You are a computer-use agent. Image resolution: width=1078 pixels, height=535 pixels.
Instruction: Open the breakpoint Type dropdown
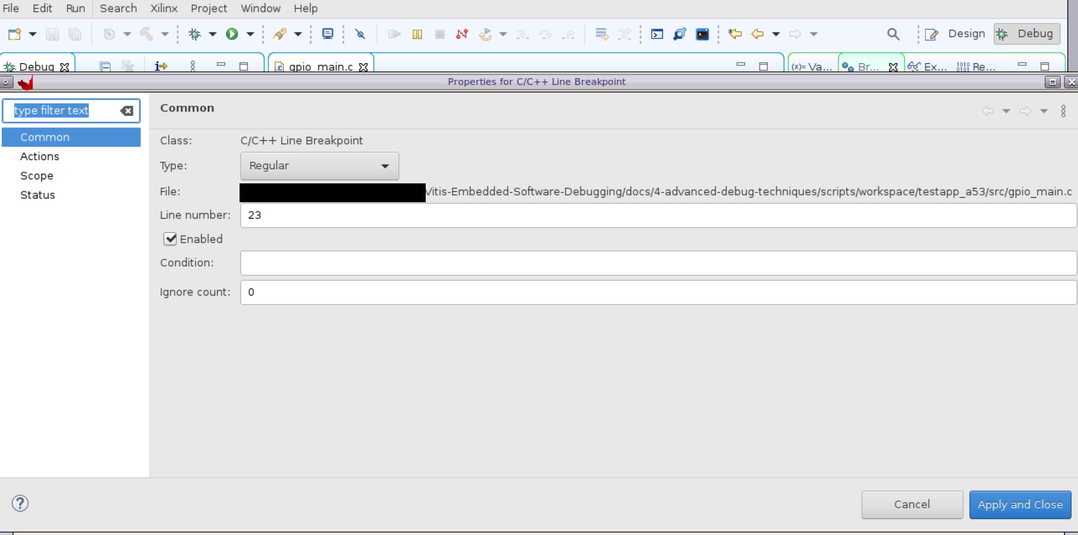pyautogui.click(x=319, y=166)
